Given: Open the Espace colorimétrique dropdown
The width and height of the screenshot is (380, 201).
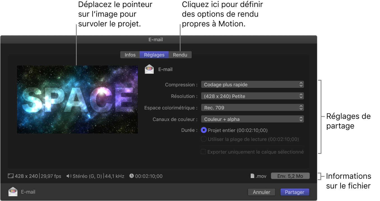Looking at the screenshot, I should (x=252, y=107).
